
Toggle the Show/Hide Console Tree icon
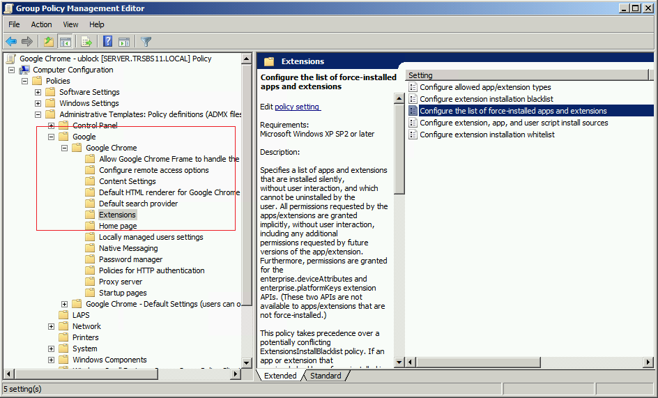click(x=66, y=42)
